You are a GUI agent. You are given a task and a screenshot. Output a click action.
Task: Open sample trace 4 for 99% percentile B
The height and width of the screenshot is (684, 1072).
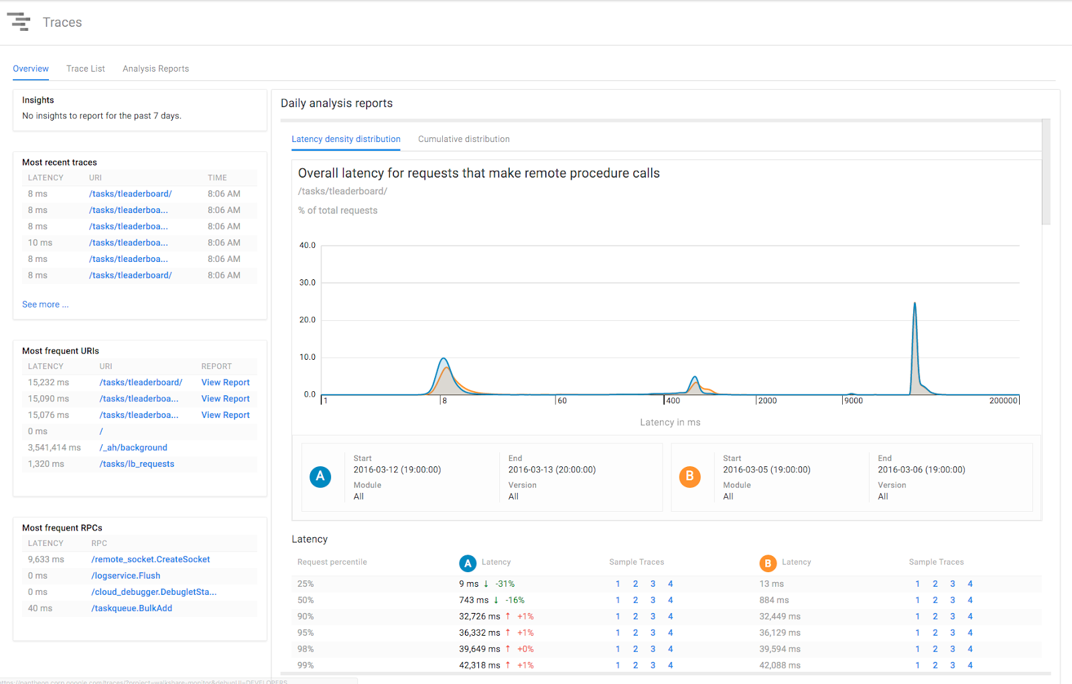coord(970,665)
